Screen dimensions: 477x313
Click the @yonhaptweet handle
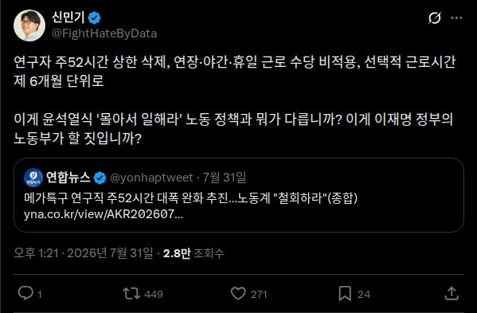click(151, 178)
